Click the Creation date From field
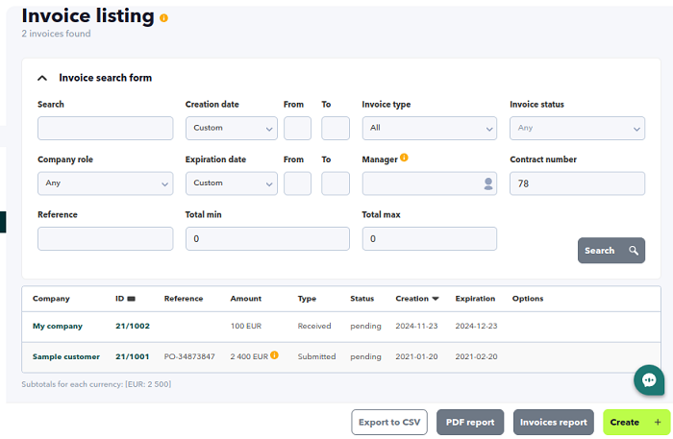Viewport: 673px width, 439px height. click(297, 128)
